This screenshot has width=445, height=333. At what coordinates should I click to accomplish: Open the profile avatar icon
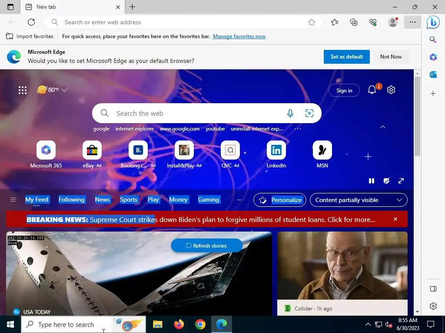(x=393, y=22)
